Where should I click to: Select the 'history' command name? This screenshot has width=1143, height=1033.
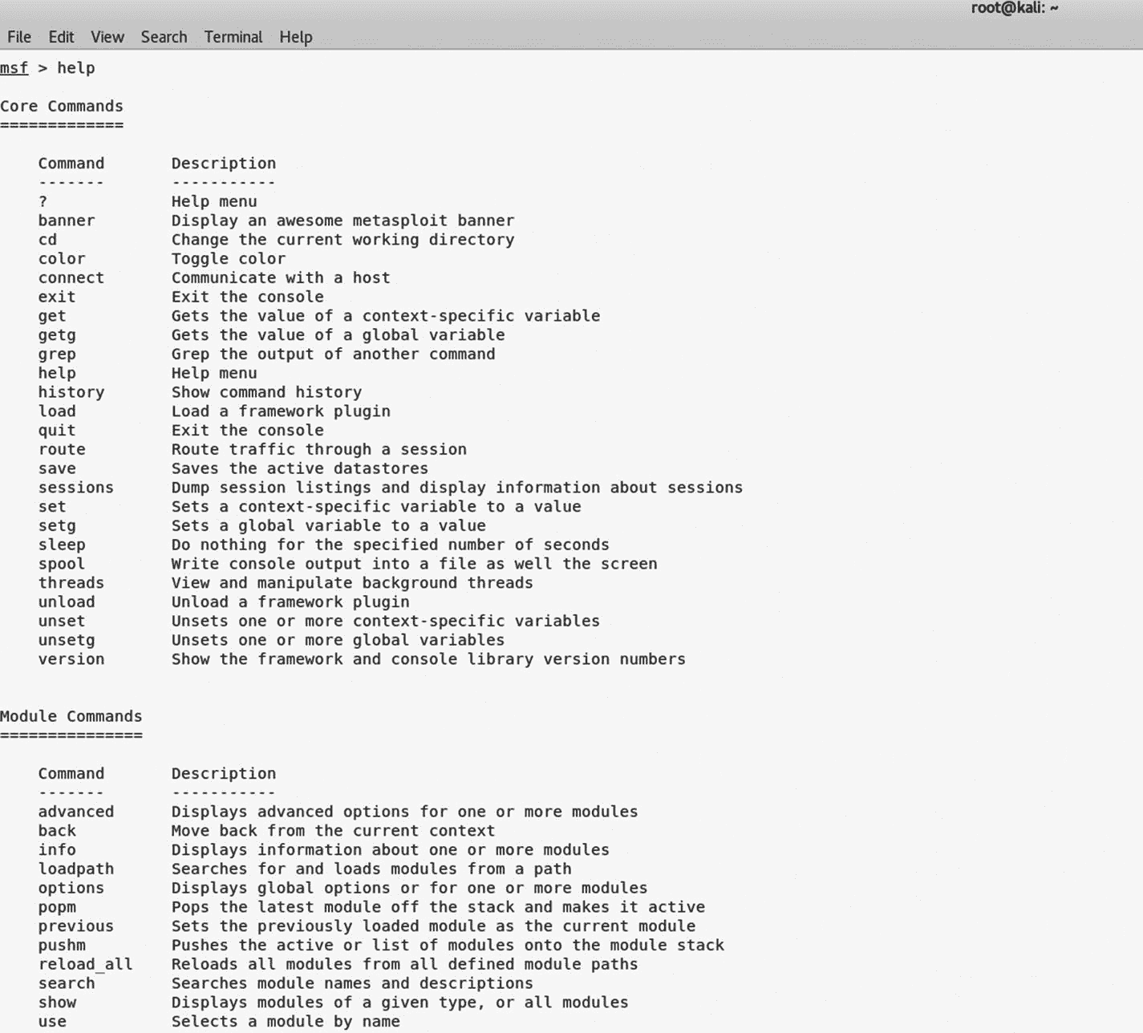71,392
